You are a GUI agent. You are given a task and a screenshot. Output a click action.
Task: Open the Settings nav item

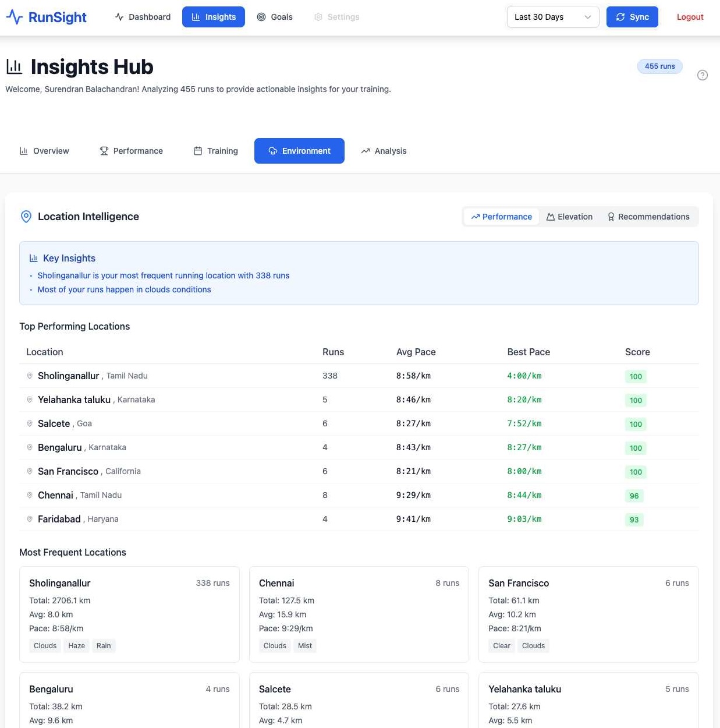pos(336,17)
